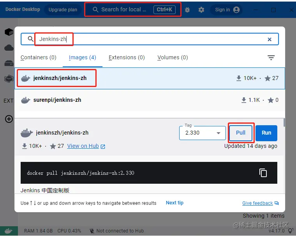Screen dimensions: 296x236
Task: Click the Sign in button text
Action: coord(222,10)
